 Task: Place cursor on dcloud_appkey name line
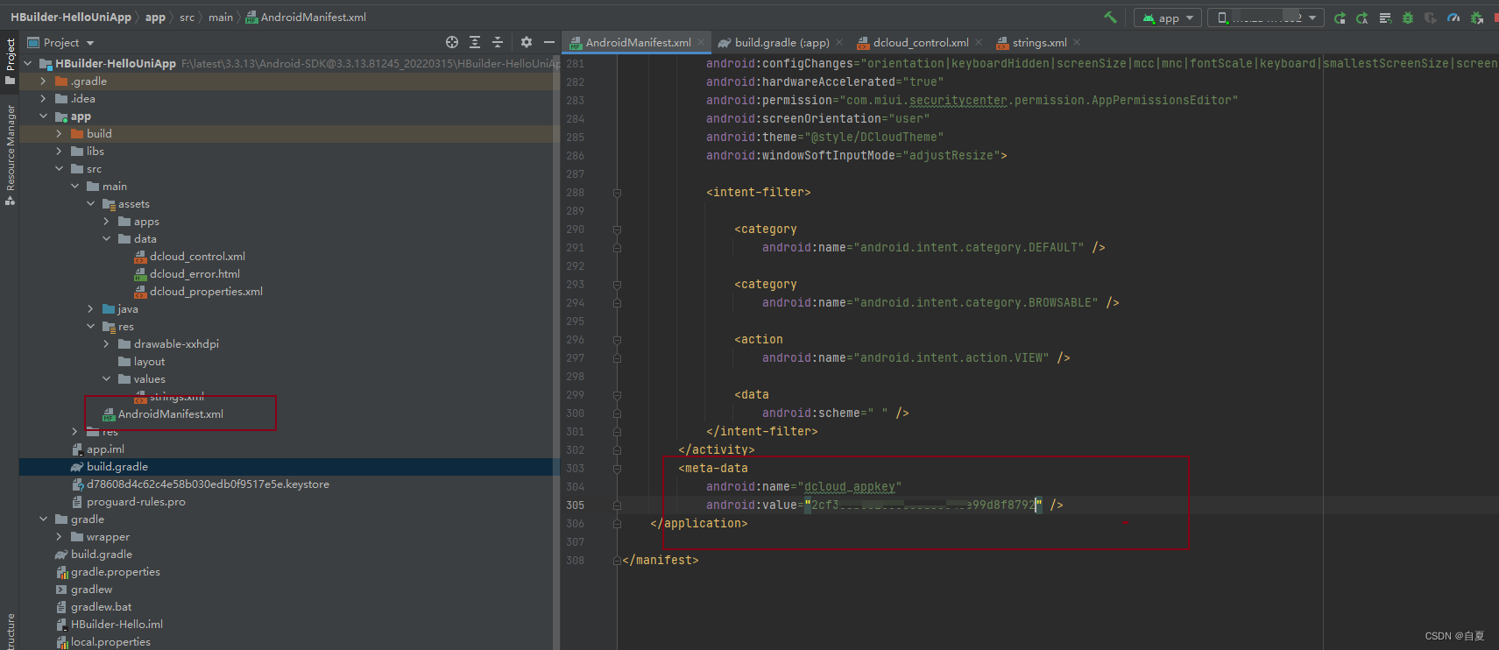(x=803, y=486)
